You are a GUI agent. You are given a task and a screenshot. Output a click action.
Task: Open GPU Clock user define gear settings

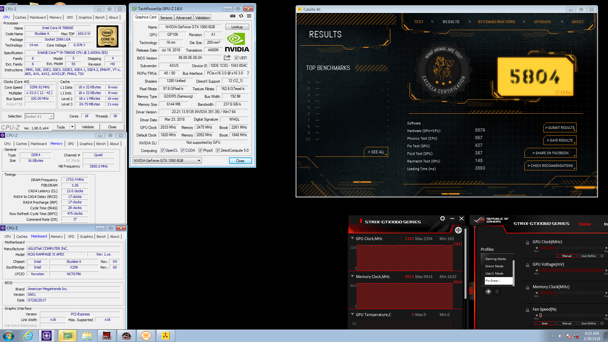coord(602,256)
